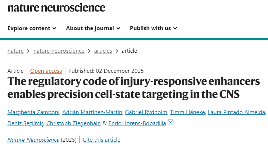This screenshot has width=268, height=151.
Task: Open corresponding author Enric Llorens-Bobadilla
Action: click(x=137, y=123)
